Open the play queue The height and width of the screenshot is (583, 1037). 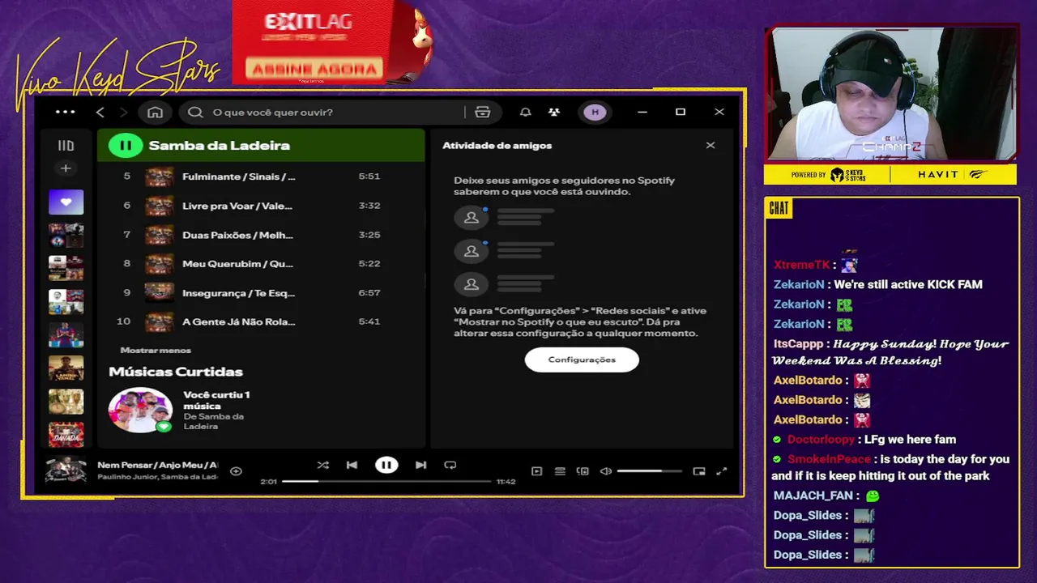pyautogui.click(x=560, y=471)
